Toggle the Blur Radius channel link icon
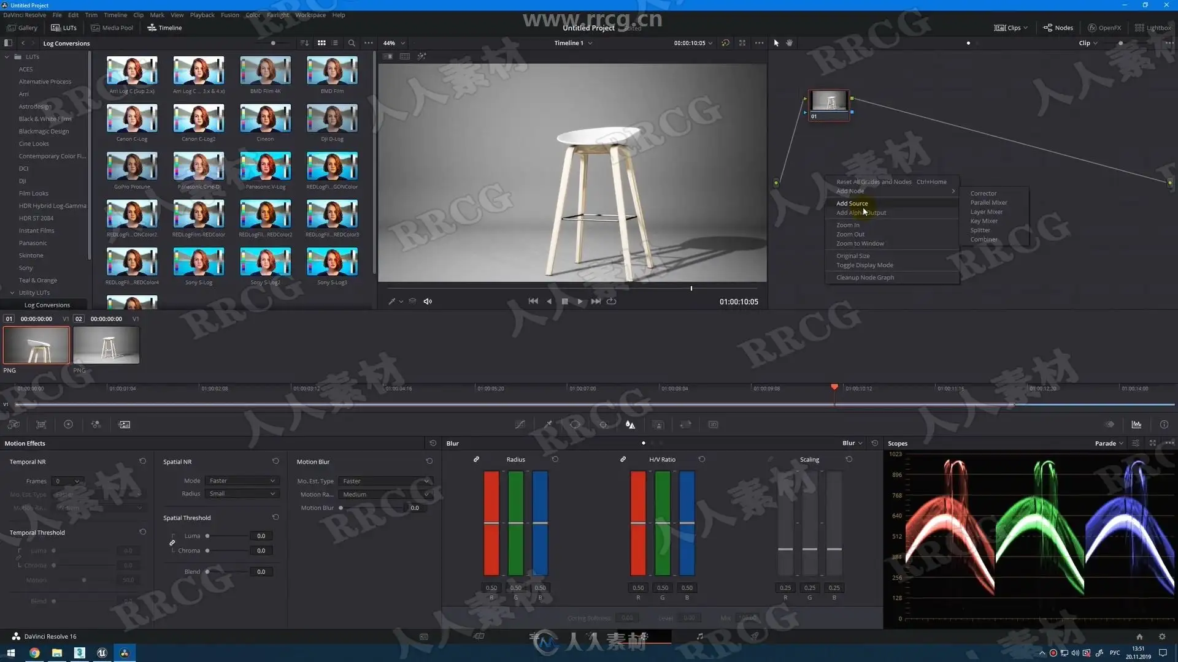This screenshot has width=1178, height=662. pos(476,459)
